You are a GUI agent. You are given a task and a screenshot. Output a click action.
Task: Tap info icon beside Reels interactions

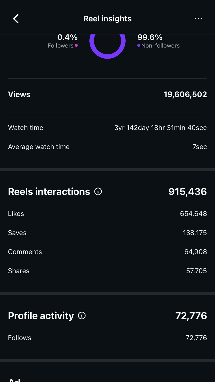98,192
